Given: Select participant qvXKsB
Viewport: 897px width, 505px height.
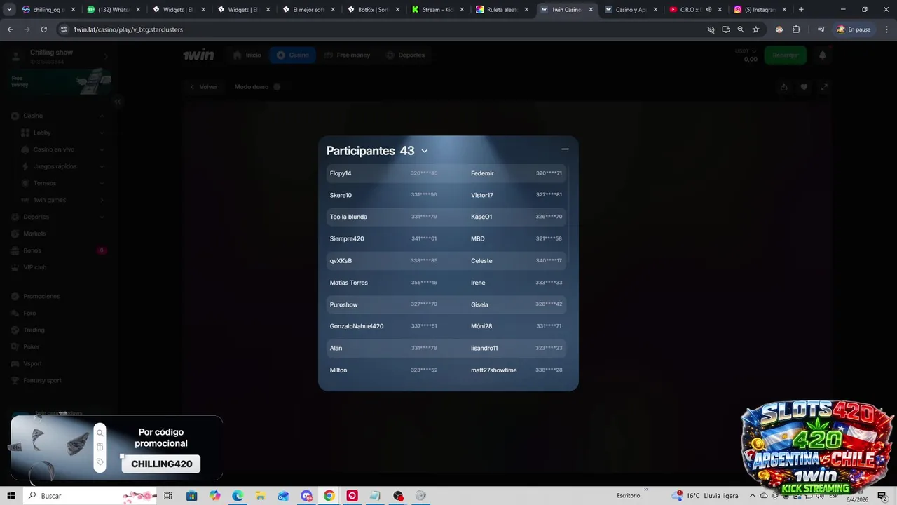Looking at the screenshot, I should [x=341, y=261].
